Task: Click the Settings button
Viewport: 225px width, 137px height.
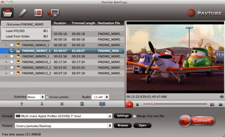Action: coord(123,116)
